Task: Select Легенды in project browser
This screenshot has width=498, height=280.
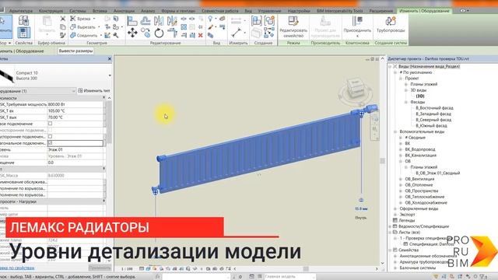Action: pyautogui.click(x=407, y=220)
